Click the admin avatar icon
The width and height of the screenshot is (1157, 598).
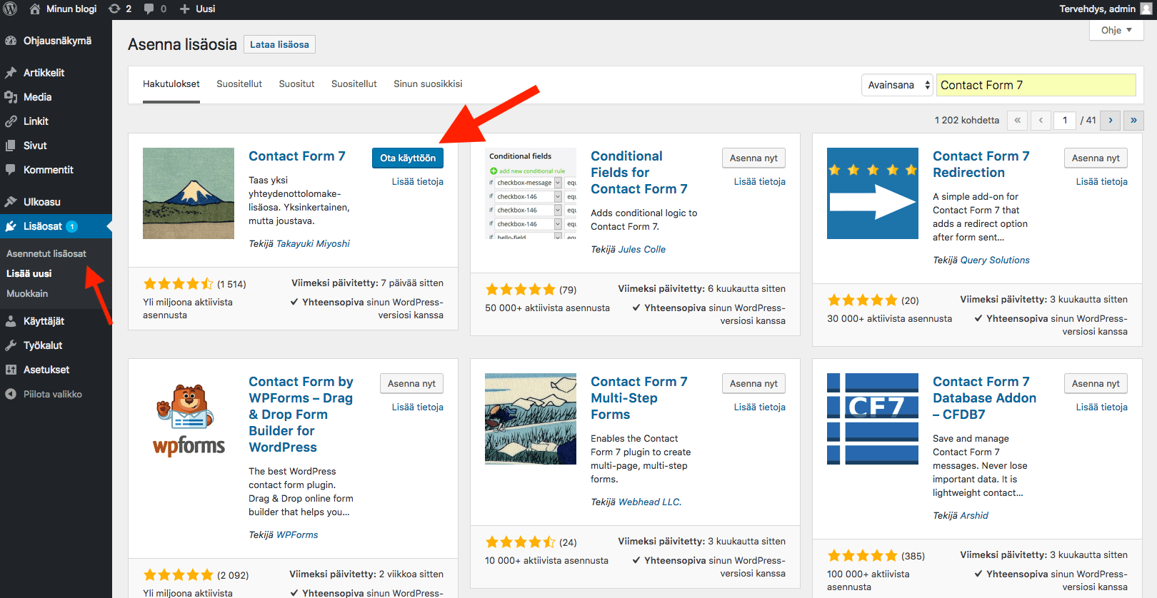[x=1146, y=9]
